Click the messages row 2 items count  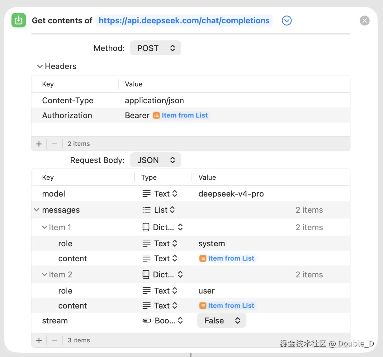click(309, 210)
